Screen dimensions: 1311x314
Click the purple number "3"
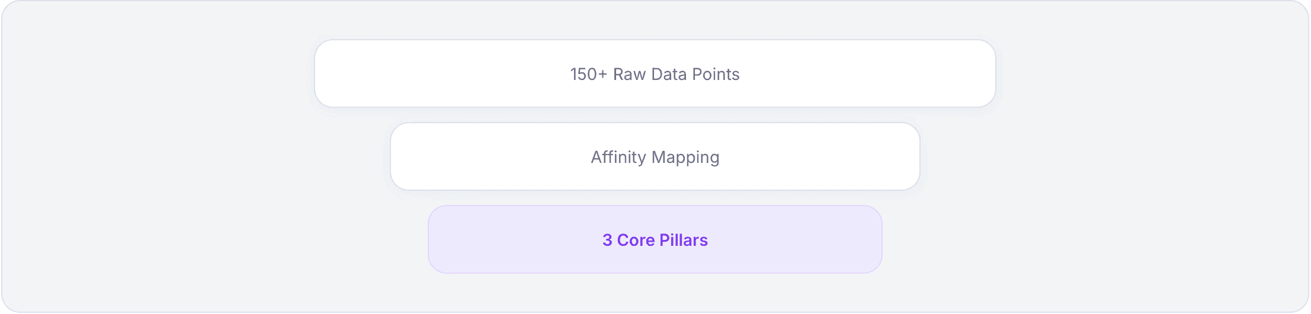pos(607,241)
